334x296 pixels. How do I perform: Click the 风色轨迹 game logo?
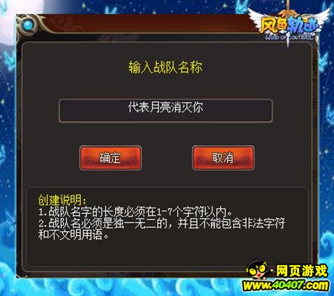[288, 25]
